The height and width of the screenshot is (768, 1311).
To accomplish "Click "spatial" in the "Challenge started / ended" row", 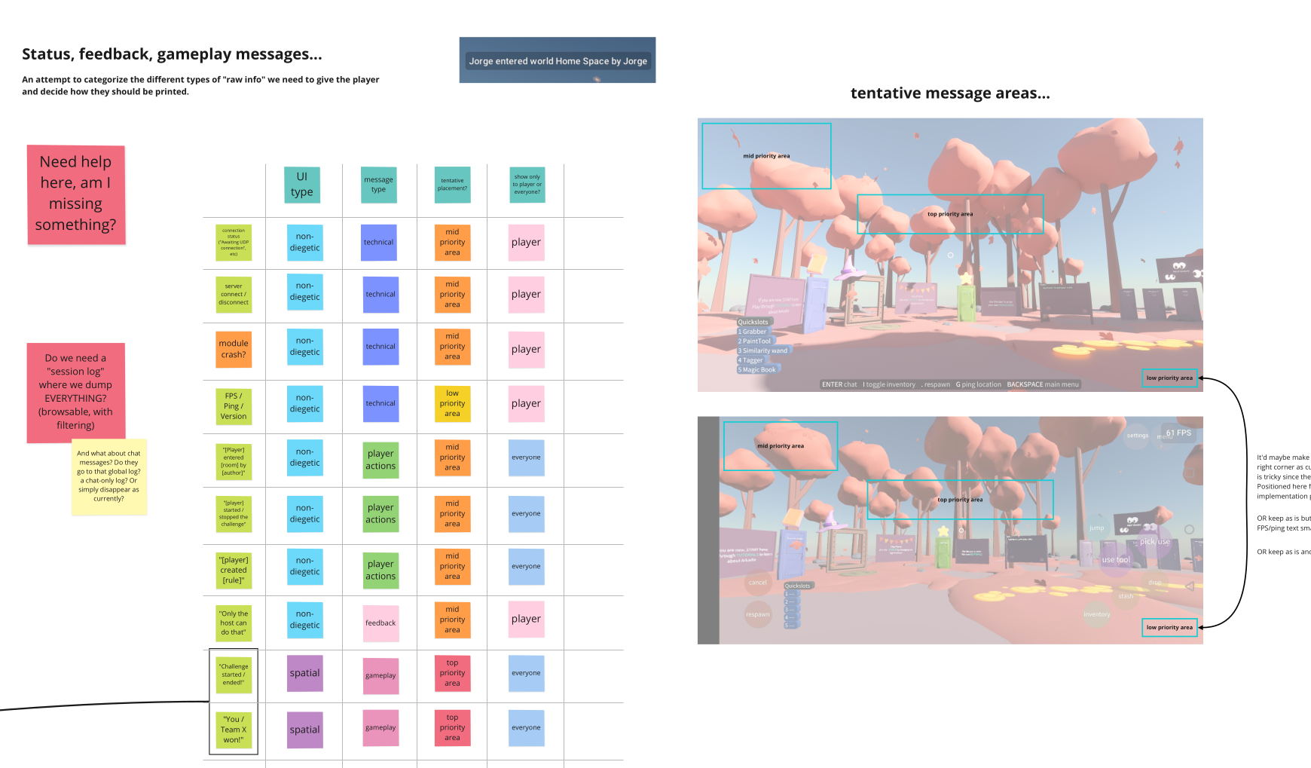I will (x=304, y=674).
